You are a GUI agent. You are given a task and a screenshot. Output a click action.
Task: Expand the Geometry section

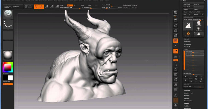(187, 42)
